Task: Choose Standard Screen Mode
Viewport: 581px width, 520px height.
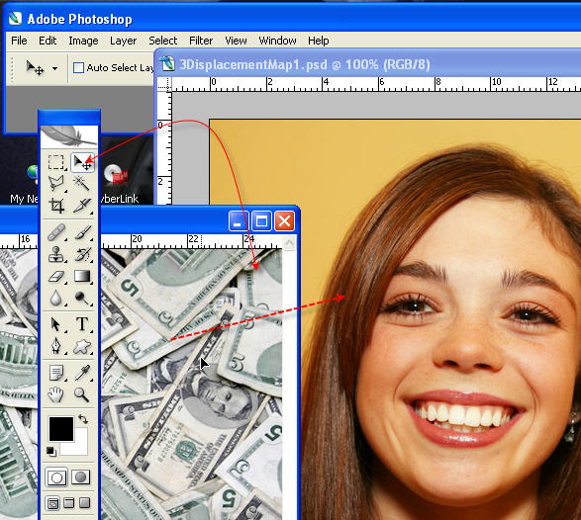Action: (x=53, y=503)
